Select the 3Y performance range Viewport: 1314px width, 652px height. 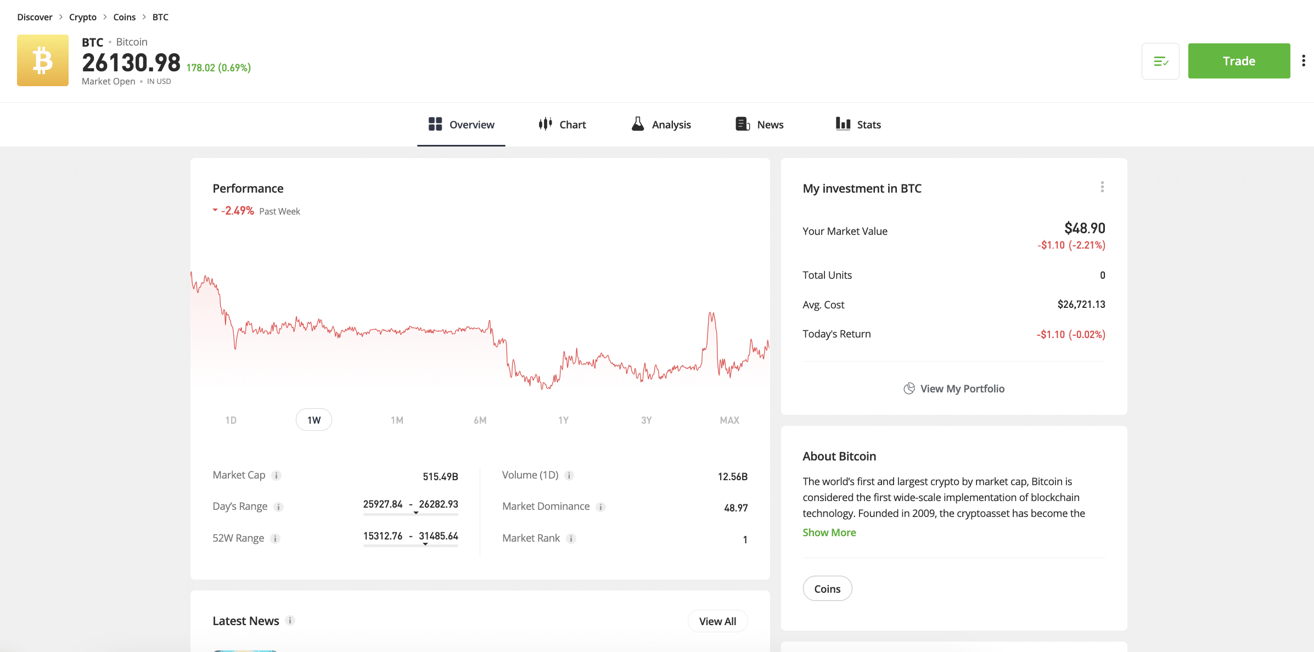(x=647, y=420)
